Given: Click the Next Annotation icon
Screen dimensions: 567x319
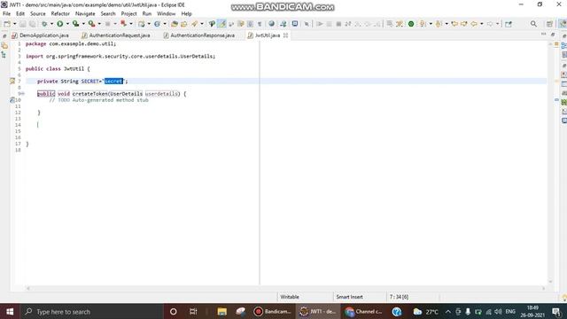Looking at the screenshot, I should click(423, 24).
